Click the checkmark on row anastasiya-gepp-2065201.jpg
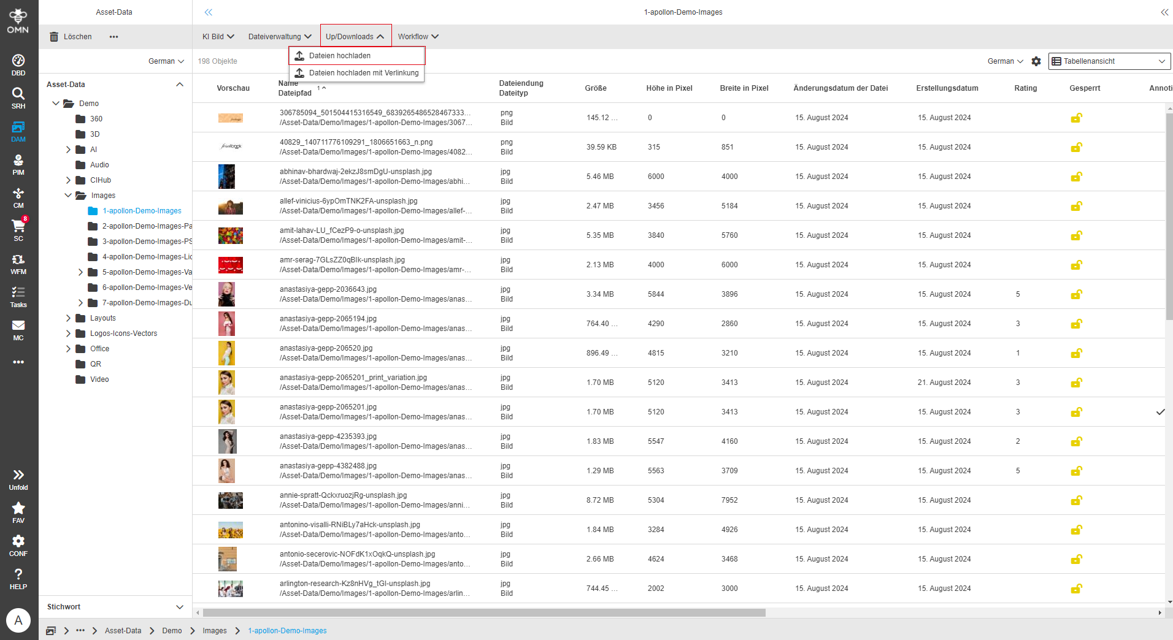Viewport: 1173px width, 640px height. click(1161, 412)
